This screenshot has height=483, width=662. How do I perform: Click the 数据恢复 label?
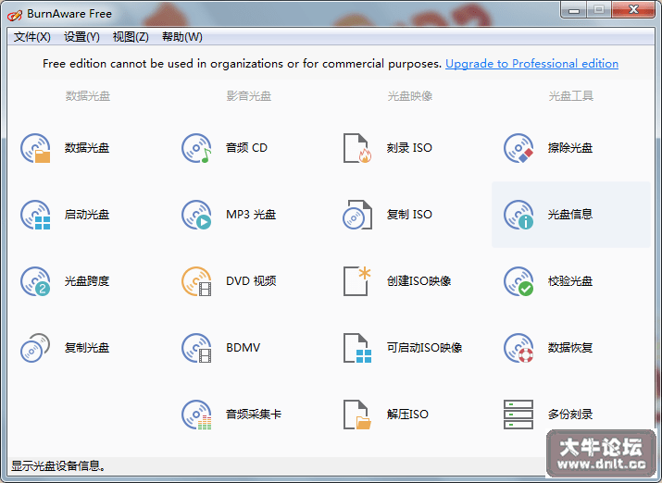pyautogui.click(x=570, y=348)
